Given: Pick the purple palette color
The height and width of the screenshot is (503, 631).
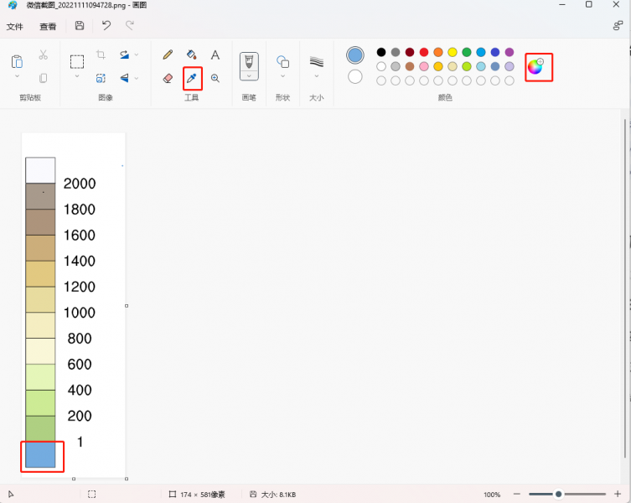Looking at the screenshot, I should pos(509,52).
